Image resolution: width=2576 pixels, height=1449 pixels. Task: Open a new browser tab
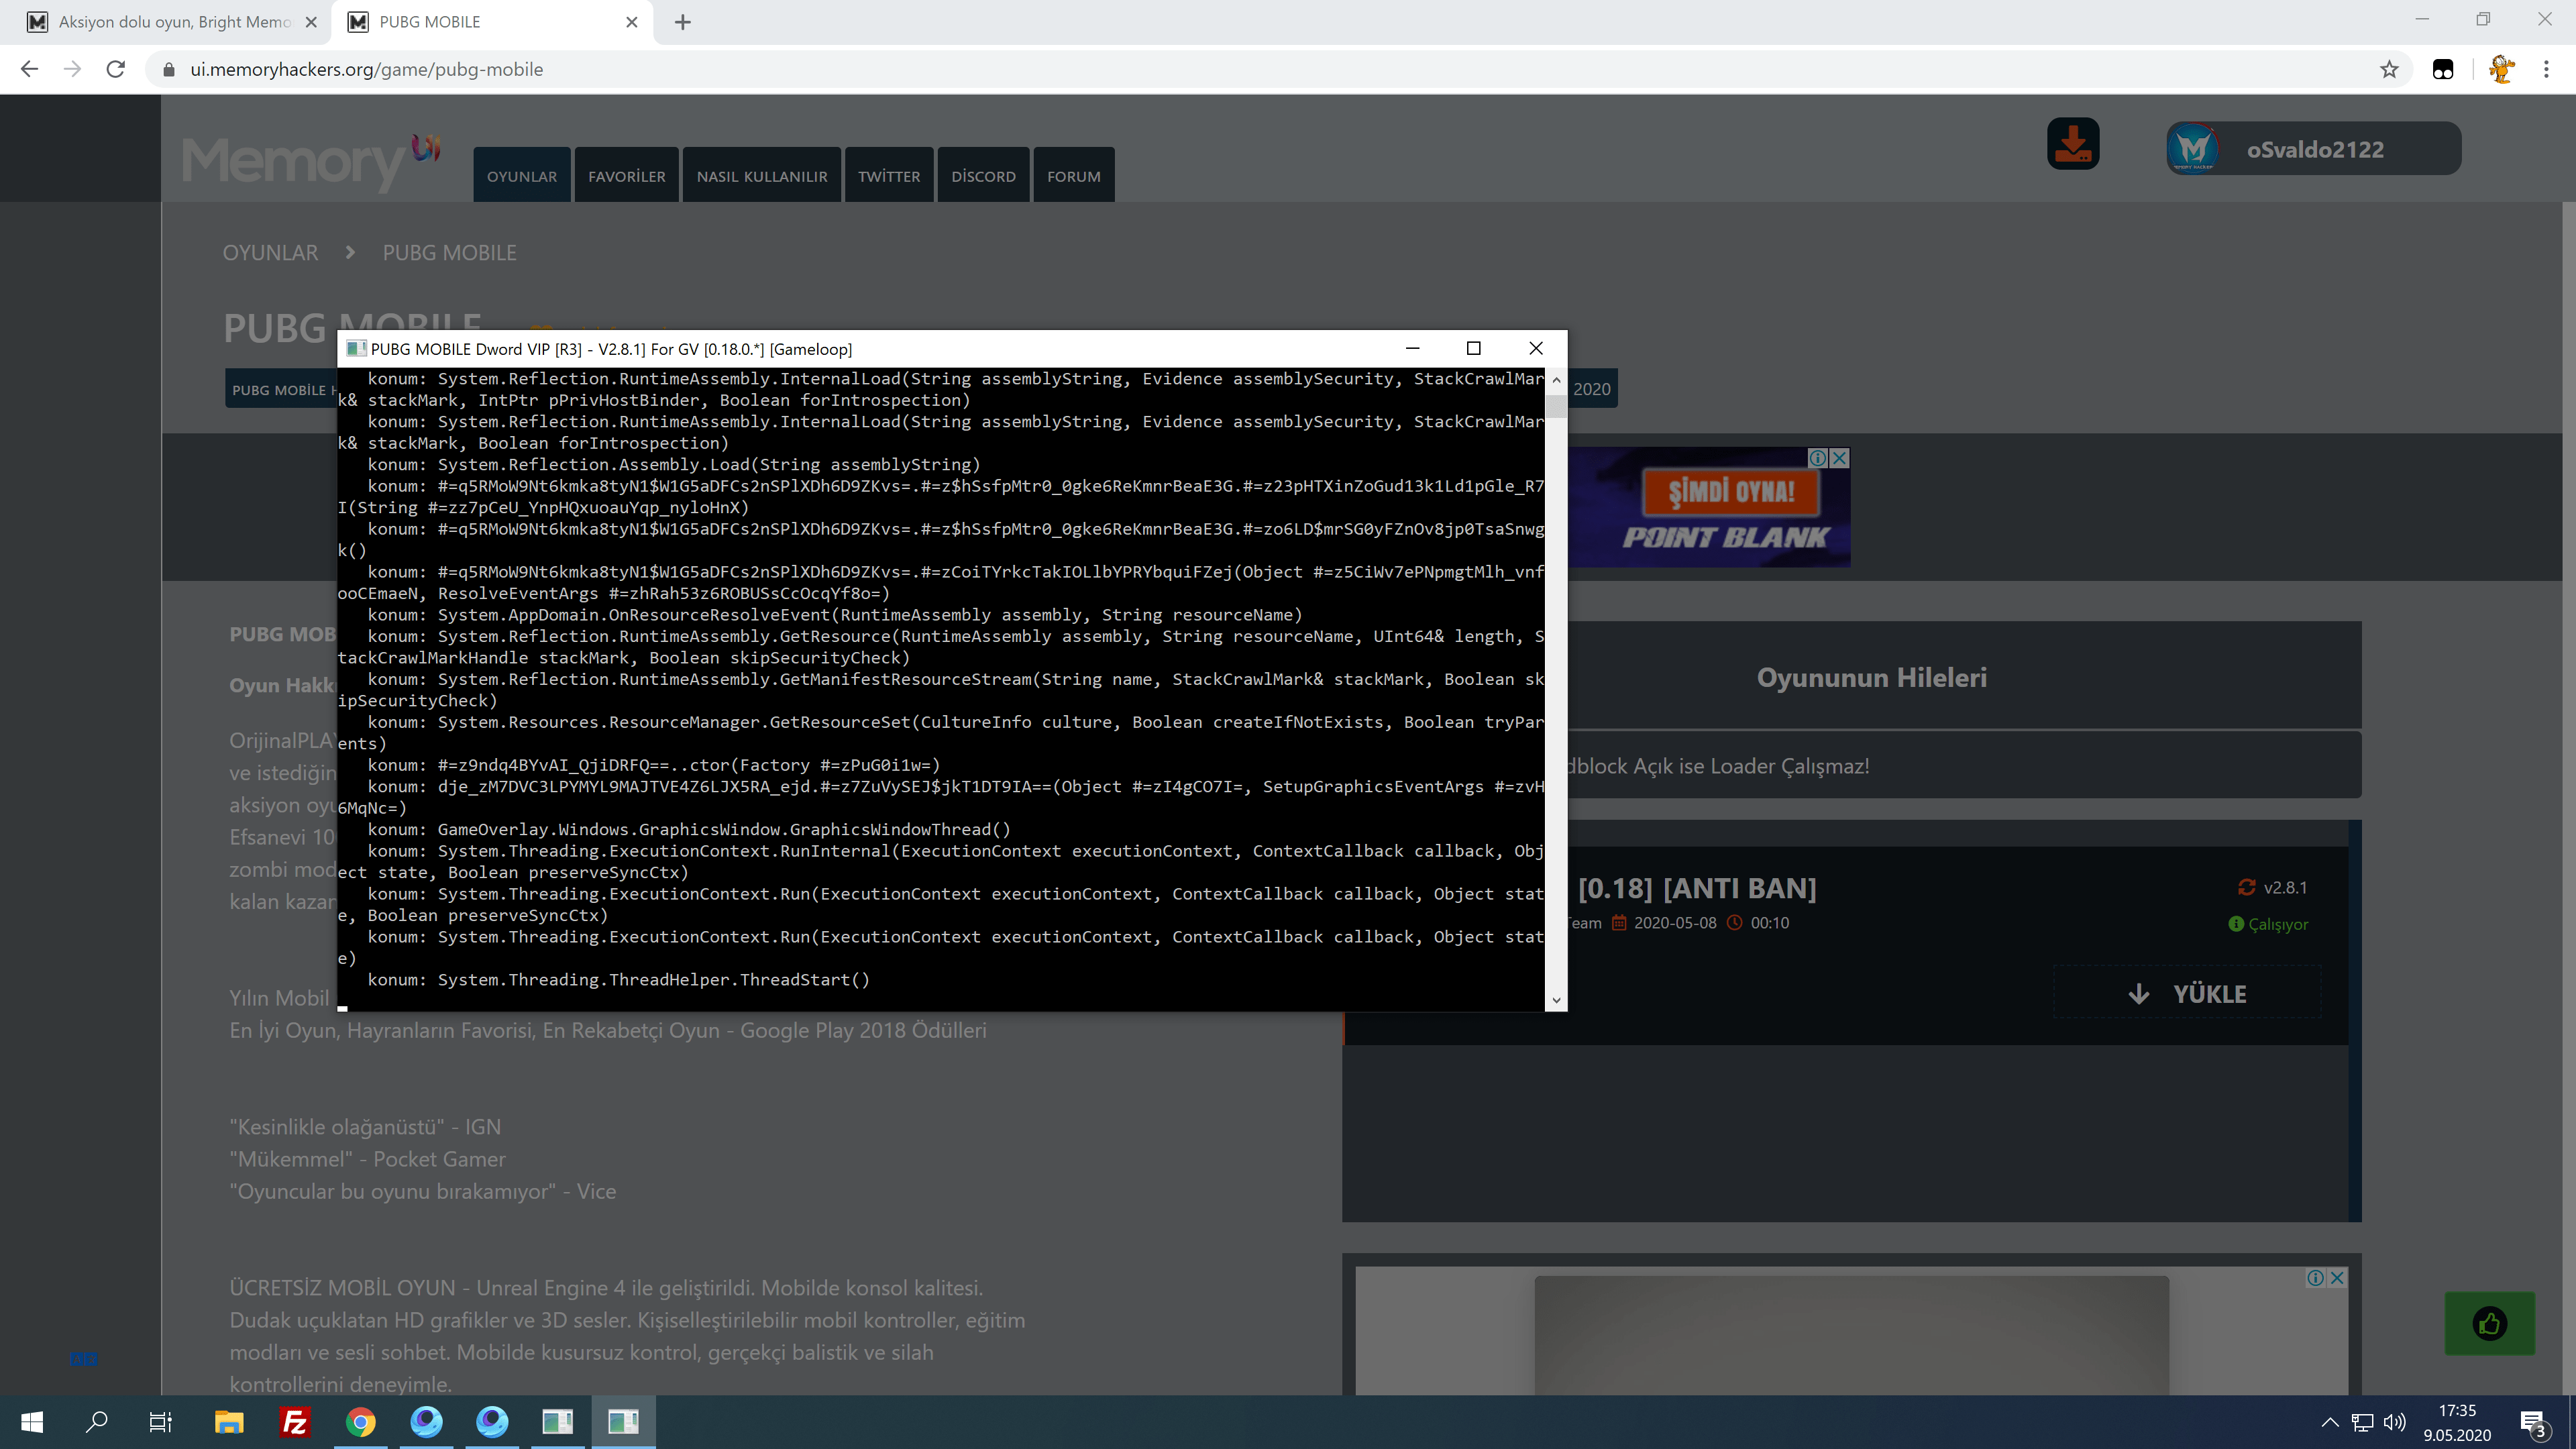point(683,22)
